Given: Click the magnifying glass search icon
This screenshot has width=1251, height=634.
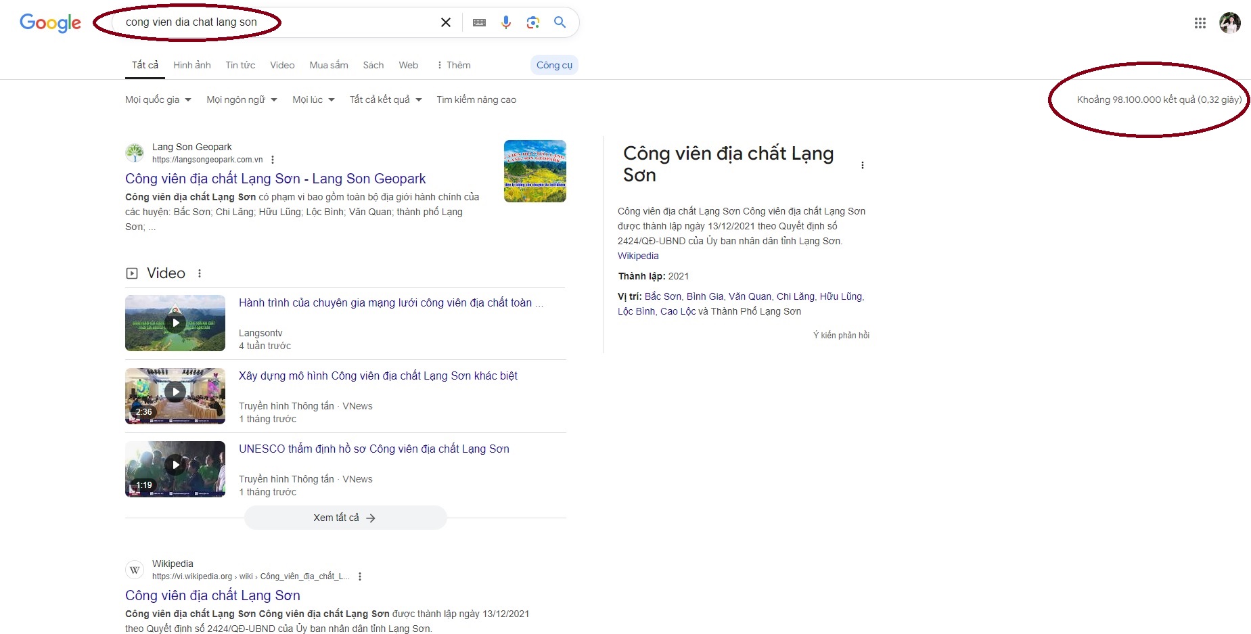Looking at the screenshot, I should 560,22.
